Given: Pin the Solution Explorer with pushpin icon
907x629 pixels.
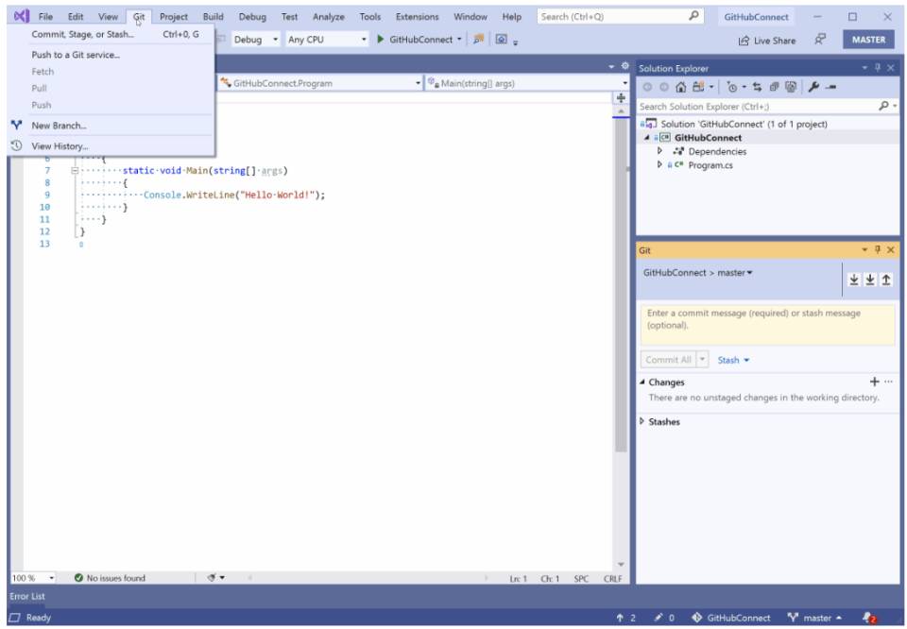Looking at the screenshot, I should 878,68.
